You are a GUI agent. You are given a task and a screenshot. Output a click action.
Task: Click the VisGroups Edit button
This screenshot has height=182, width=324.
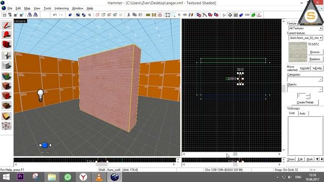pos(300,159)
